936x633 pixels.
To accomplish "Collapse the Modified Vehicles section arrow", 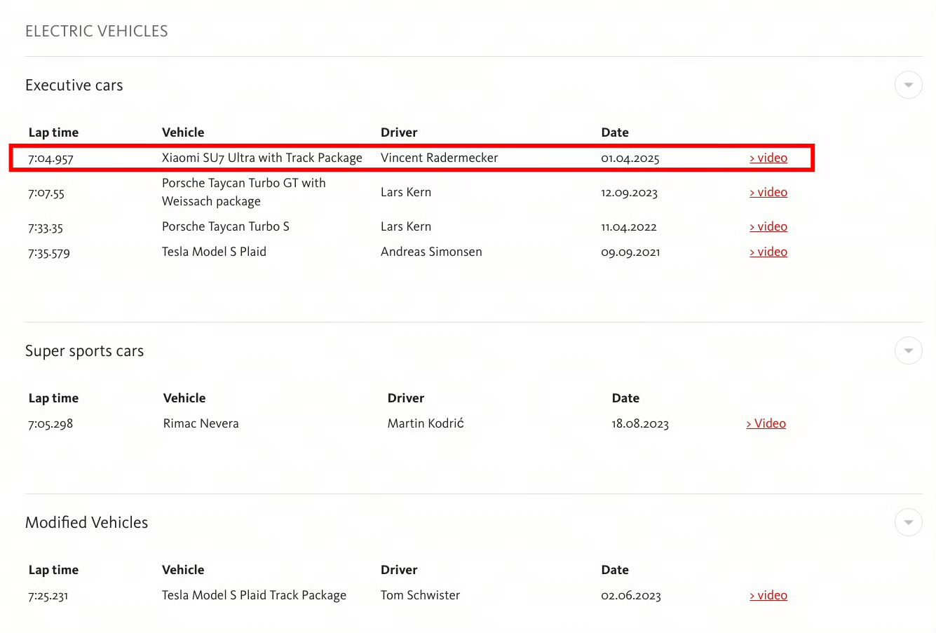I will 908,522.
